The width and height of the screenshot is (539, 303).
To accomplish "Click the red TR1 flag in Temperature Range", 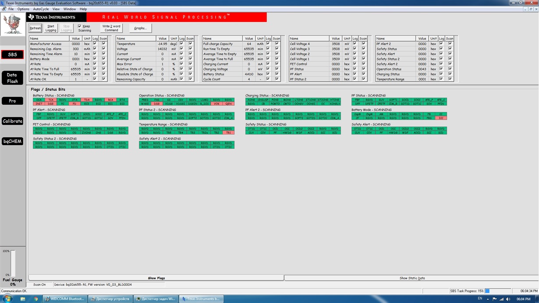I will tap(228, 132).
